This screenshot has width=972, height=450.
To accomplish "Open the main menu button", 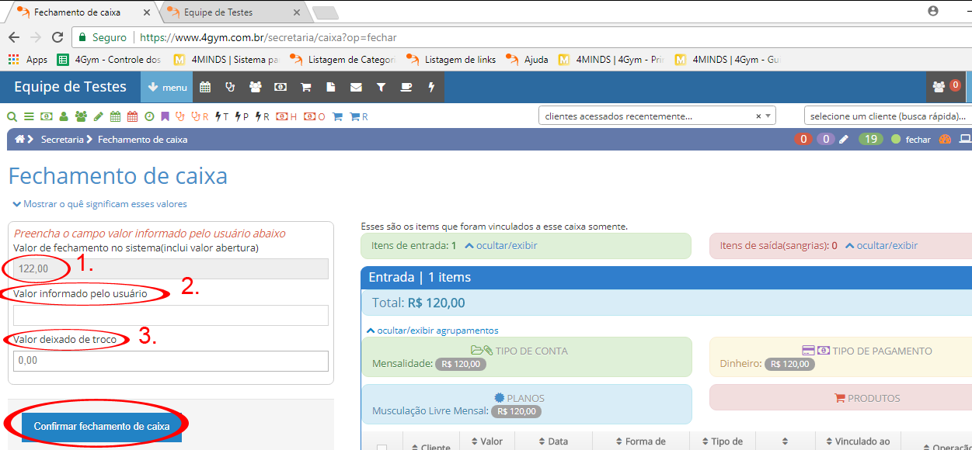I will coord(166,88).
